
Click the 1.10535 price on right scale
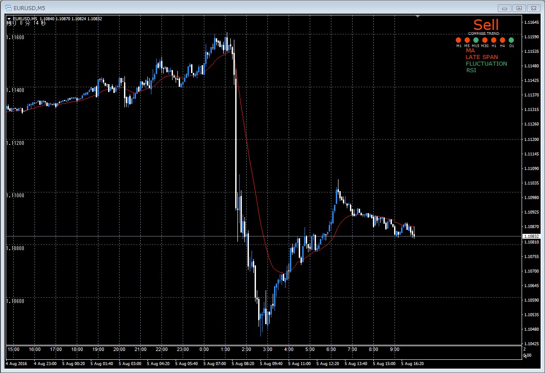[x=531, y=315]
